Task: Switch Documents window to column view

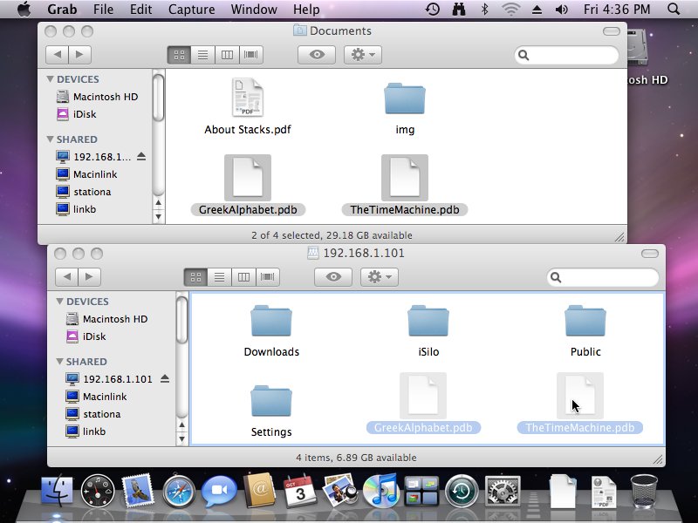Action: [x=227, y=54]
